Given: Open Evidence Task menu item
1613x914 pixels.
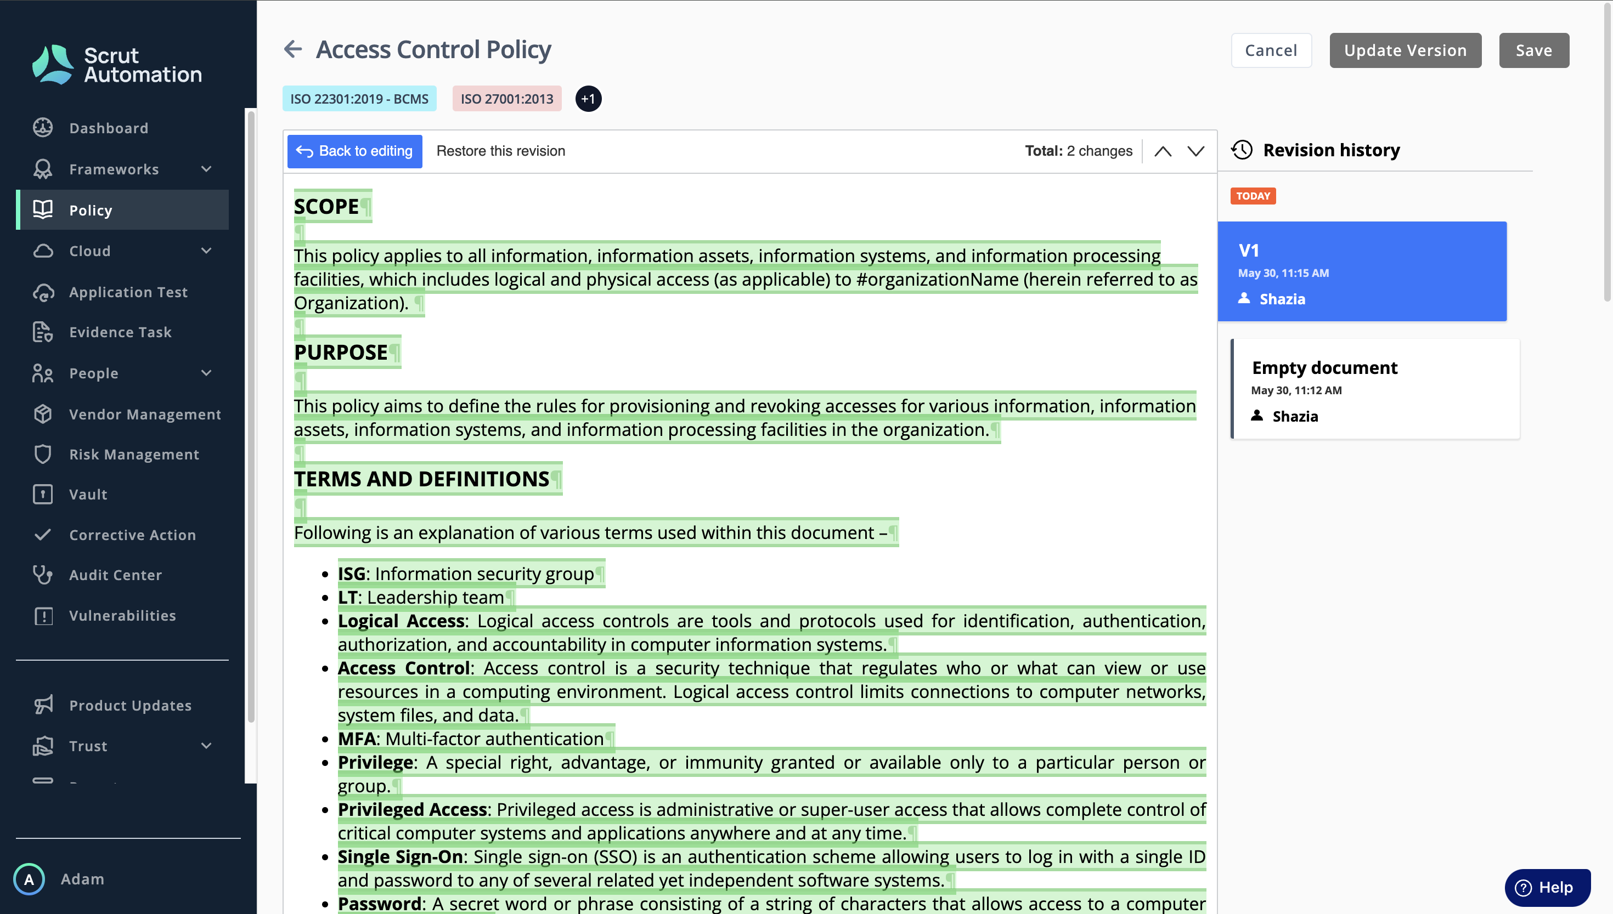Looking at the screenshot, I should [122, 332].
